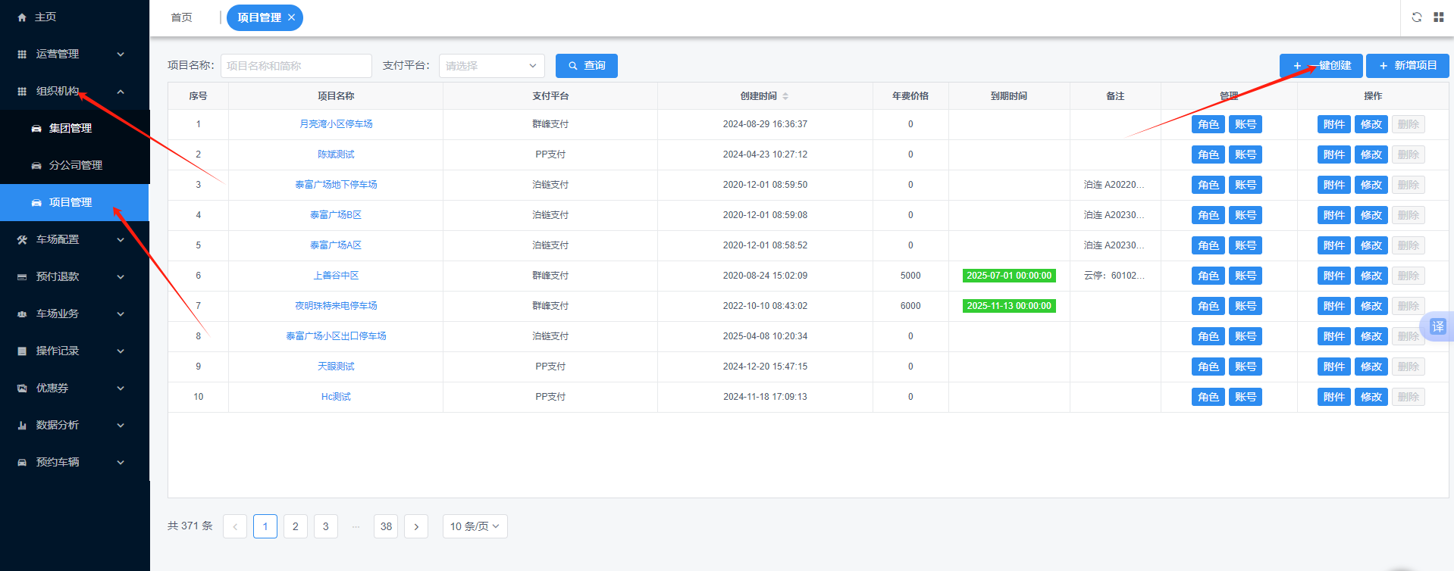Click the home icon beside 主页
The image size is (1454, 571).
pos(22,17)
